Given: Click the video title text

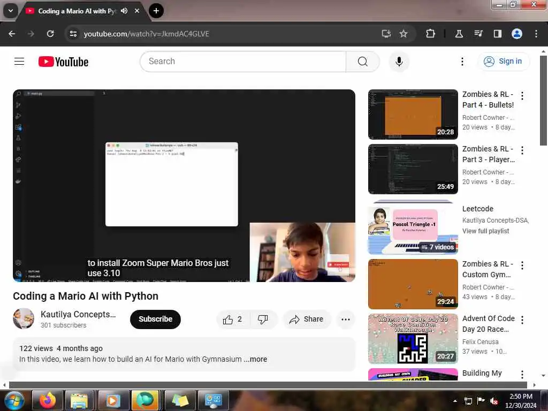Looking at the screenshot, I should point(86,296).
